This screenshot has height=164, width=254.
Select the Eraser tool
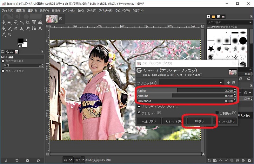[16, 28]
